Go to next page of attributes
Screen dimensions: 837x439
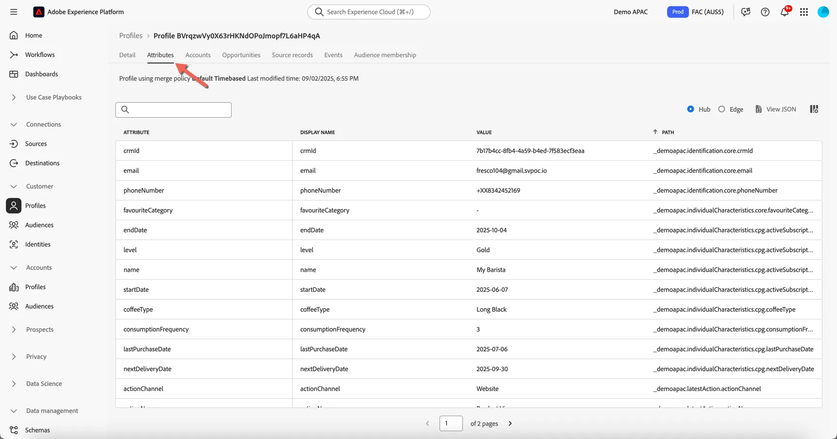click(x=510, y=424)
